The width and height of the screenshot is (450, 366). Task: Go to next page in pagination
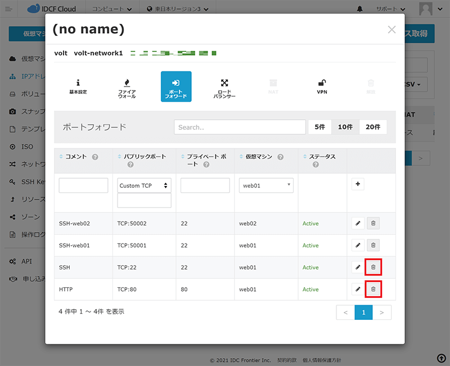[x=382, y=312]
